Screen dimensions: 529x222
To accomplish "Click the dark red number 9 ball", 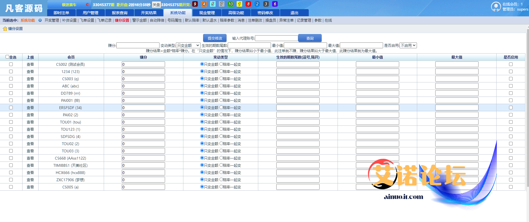I will click(195, 4).
